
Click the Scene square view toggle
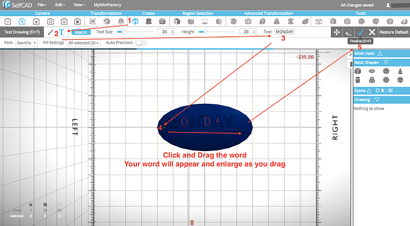tap(377, 91)
